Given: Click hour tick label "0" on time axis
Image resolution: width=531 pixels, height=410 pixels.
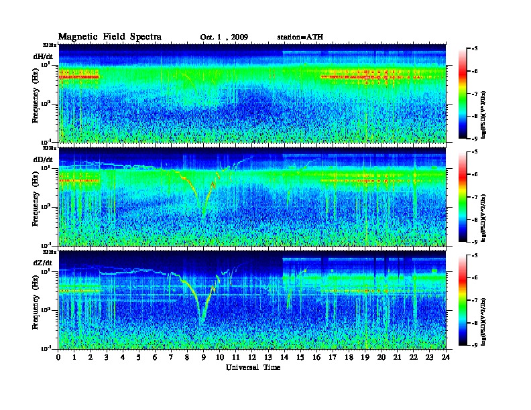Looking at the screenshot, I should point(58,358).
